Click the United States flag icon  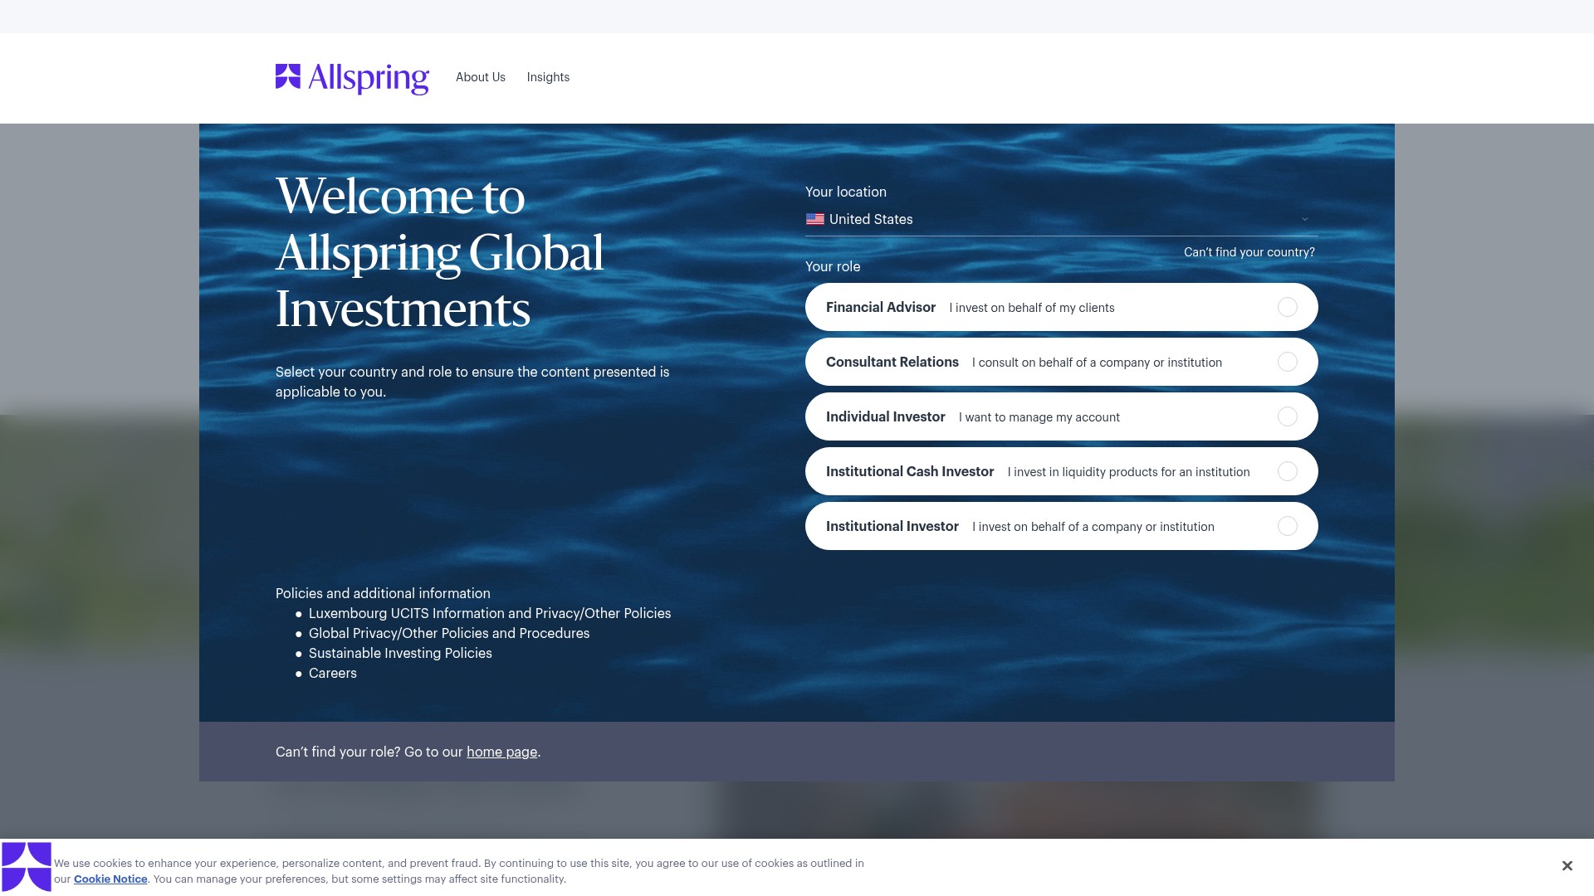click(x=815, y=219)
